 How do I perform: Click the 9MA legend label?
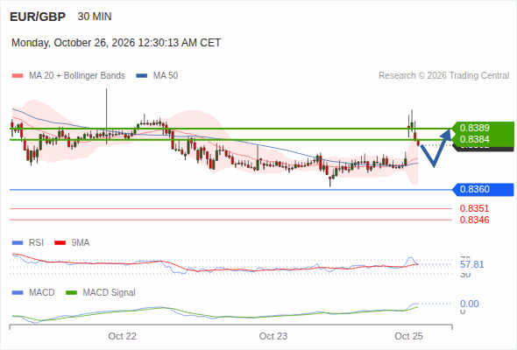(x=81, y=243)
